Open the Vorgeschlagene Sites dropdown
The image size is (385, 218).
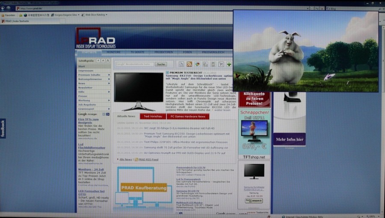pyautogui.click(x=65, y=15)
